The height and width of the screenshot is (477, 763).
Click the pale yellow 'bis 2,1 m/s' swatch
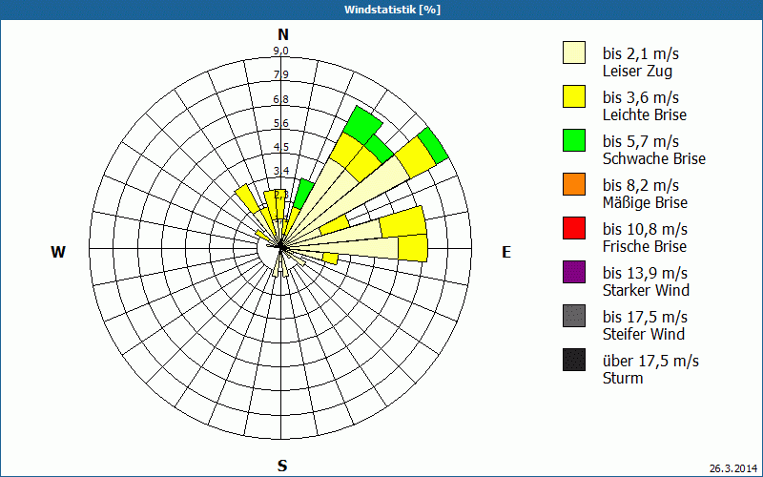(574, 52)
